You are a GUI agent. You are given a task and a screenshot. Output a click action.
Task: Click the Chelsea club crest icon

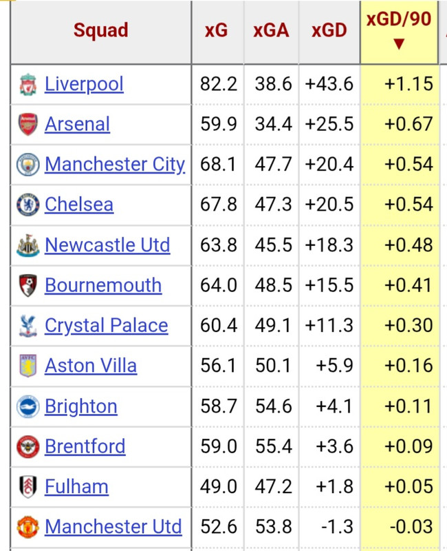tap(28, 205)
